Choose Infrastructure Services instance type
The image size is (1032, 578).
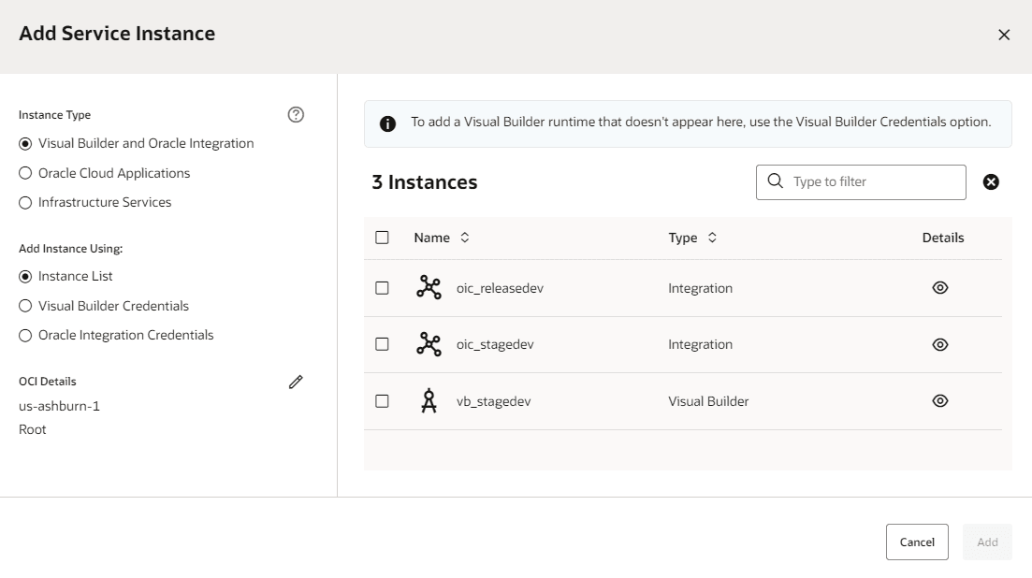25,203
